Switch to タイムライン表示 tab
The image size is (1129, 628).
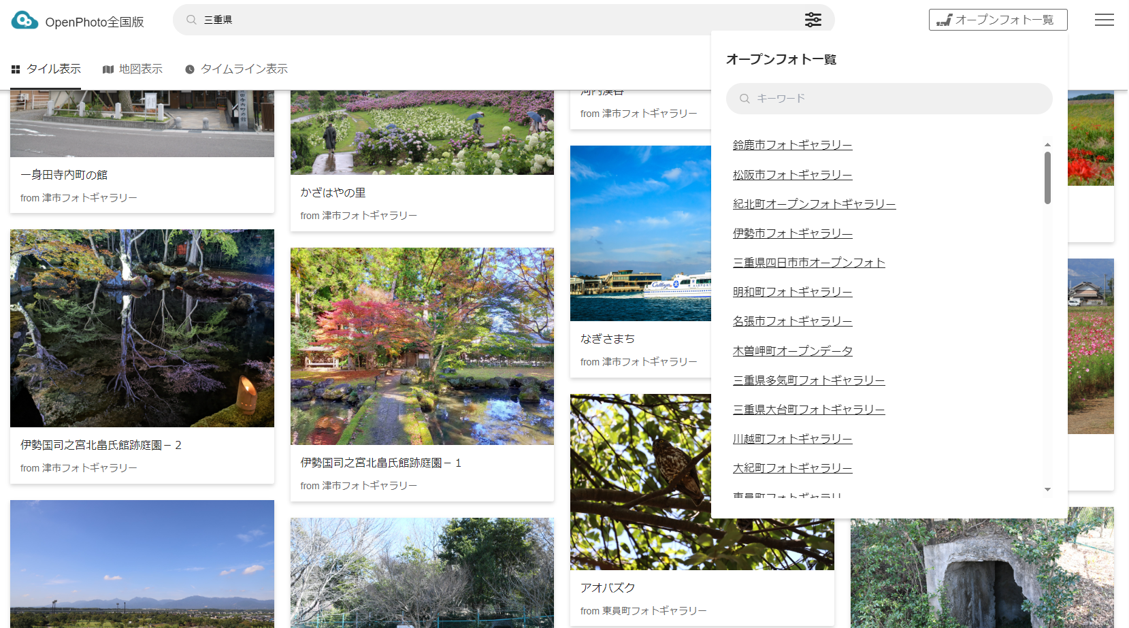click(237, 69)
